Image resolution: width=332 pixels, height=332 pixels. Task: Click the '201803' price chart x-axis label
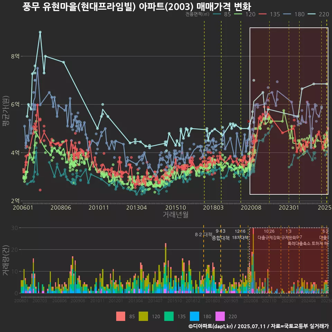[213, 207]
